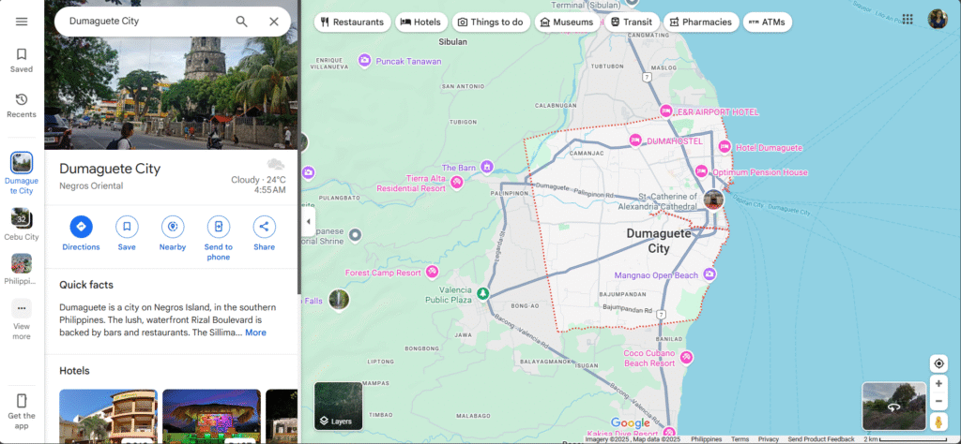The height and width of the screenshot is (444, 961).
Task: Zoom out with minus button
Action: click(x=938, y=401)
